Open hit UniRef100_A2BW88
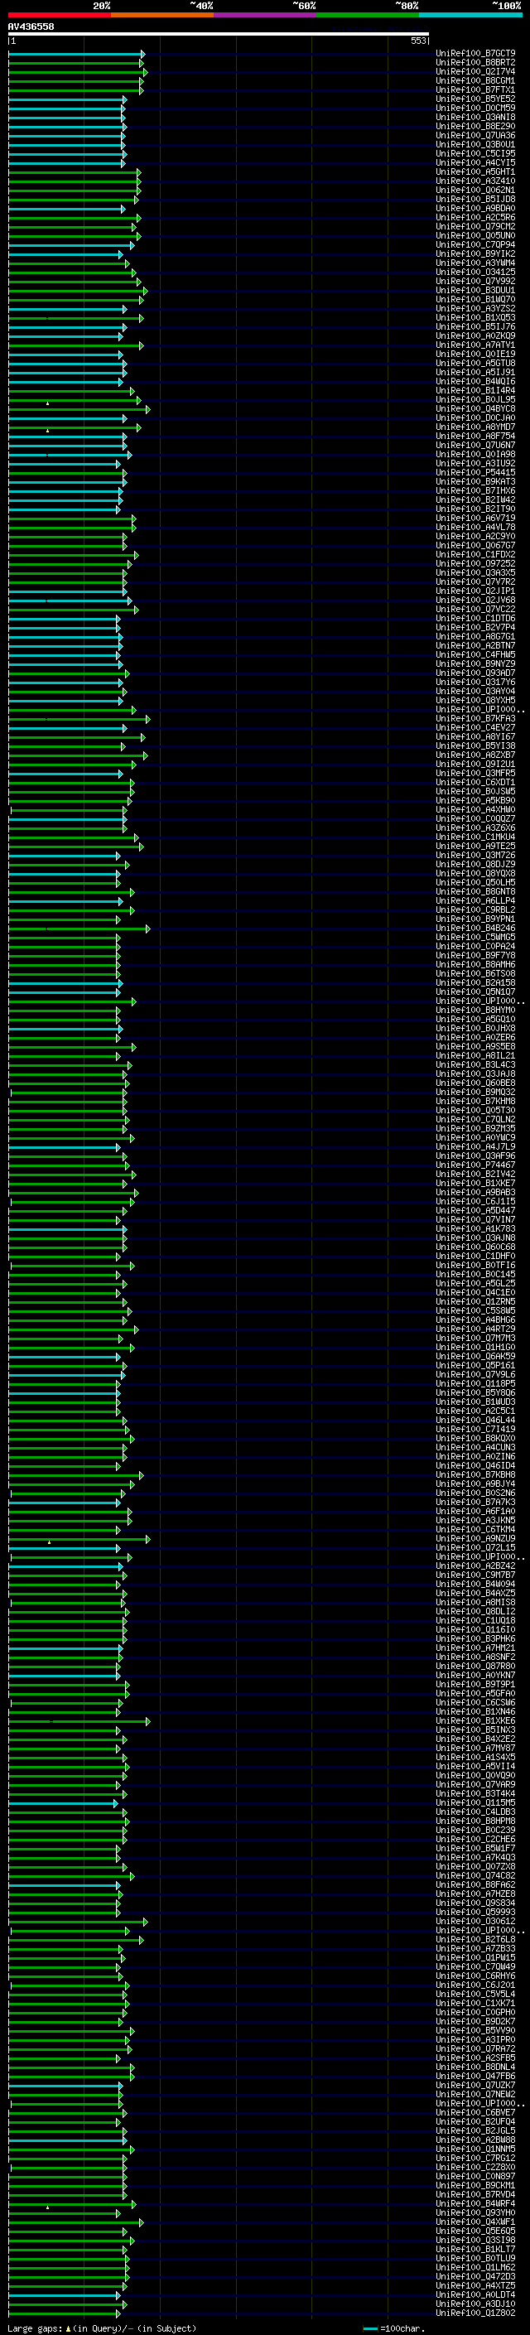530x2335 pixels. pos(475,2140)
